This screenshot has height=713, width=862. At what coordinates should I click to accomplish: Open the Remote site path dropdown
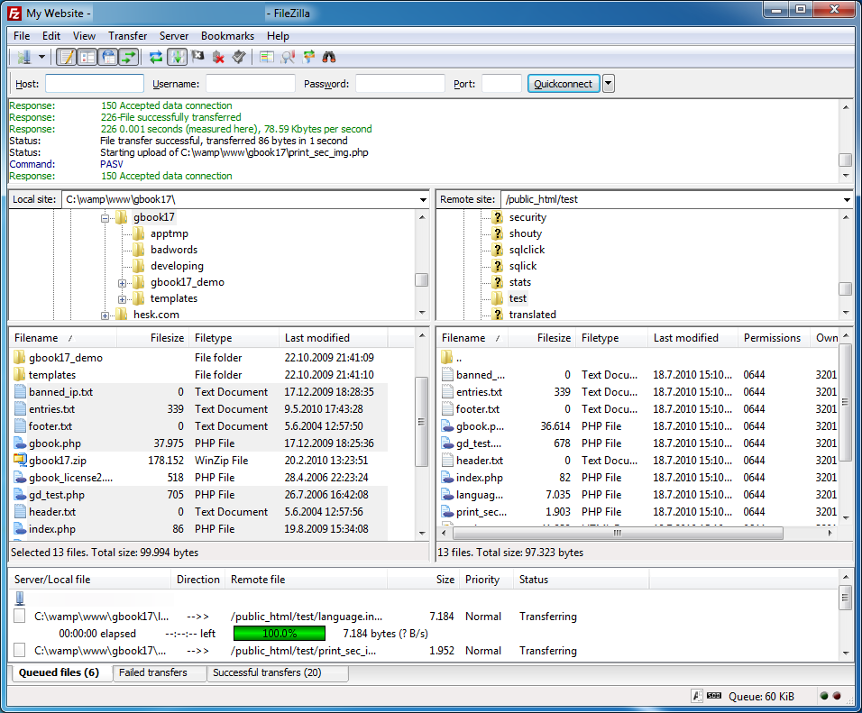point(847,199)
